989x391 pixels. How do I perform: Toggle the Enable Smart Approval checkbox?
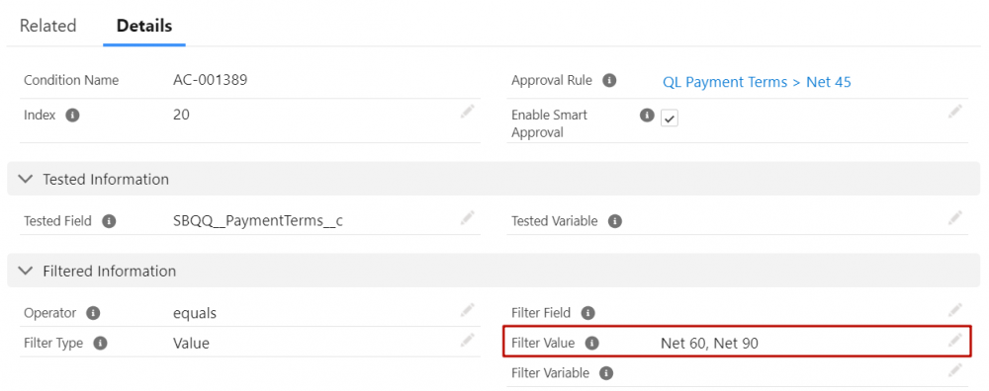click(670, 117)
